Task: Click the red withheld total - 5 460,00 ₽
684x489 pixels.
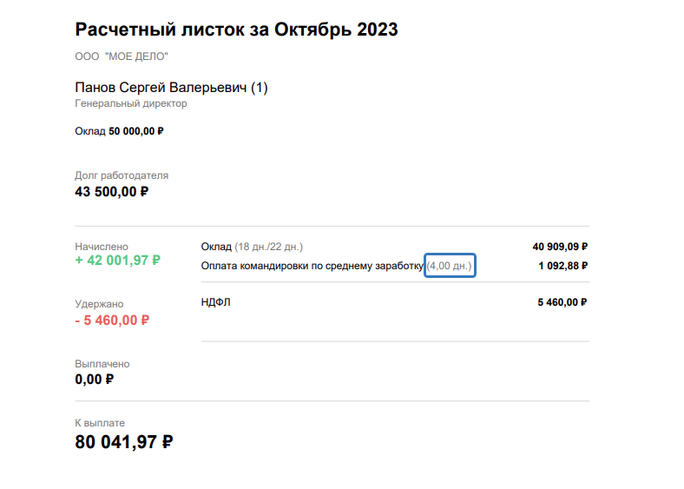Action: [x=113, y=320]
